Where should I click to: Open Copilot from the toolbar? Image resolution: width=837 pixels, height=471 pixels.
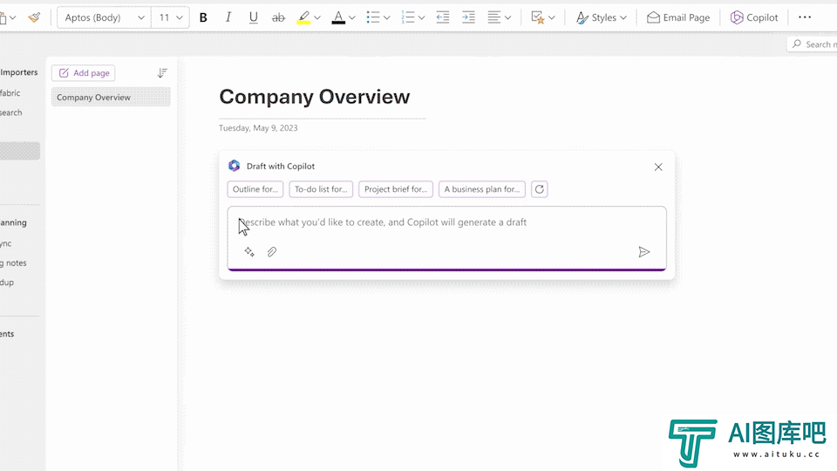pos(754,17)
